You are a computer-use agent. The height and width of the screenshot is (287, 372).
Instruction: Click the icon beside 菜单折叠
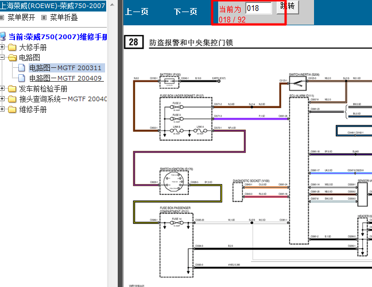(44, 18)
